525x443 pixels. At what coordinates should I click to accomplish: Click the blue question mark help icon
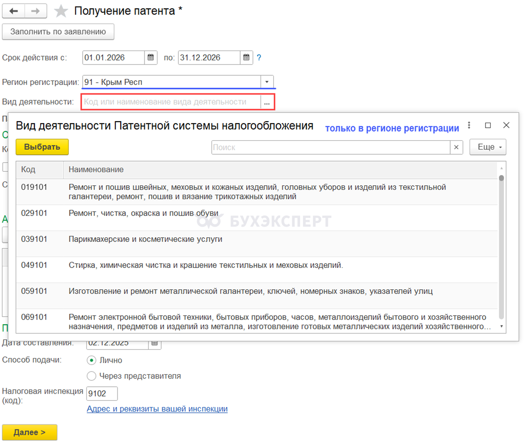pyautogui.click(x=259, y=58)
